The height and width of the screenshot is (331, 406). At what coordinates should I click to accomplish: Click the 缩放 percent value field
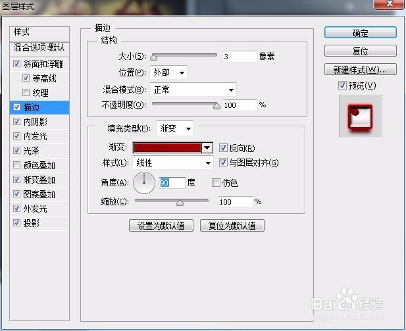tap(235, 202)
